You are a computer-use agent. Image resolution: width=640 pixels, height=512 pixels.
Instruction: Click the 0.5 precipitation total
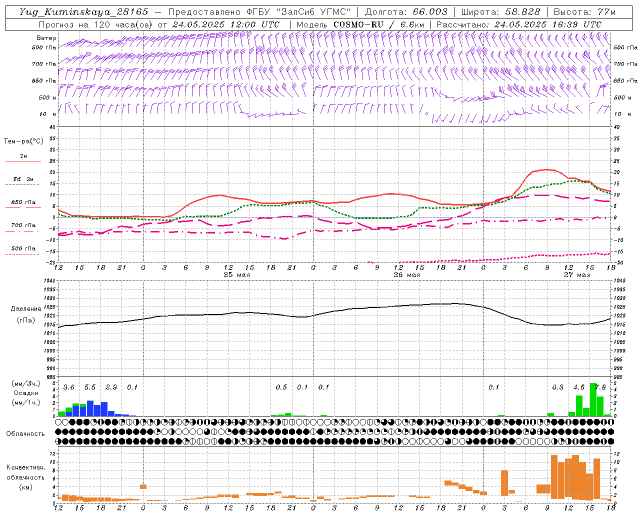[x=281, y=387]
